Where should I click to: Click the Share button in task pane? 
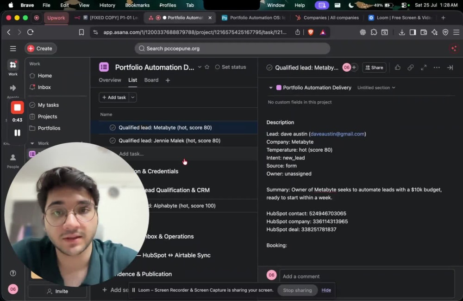tap(374, 68)
